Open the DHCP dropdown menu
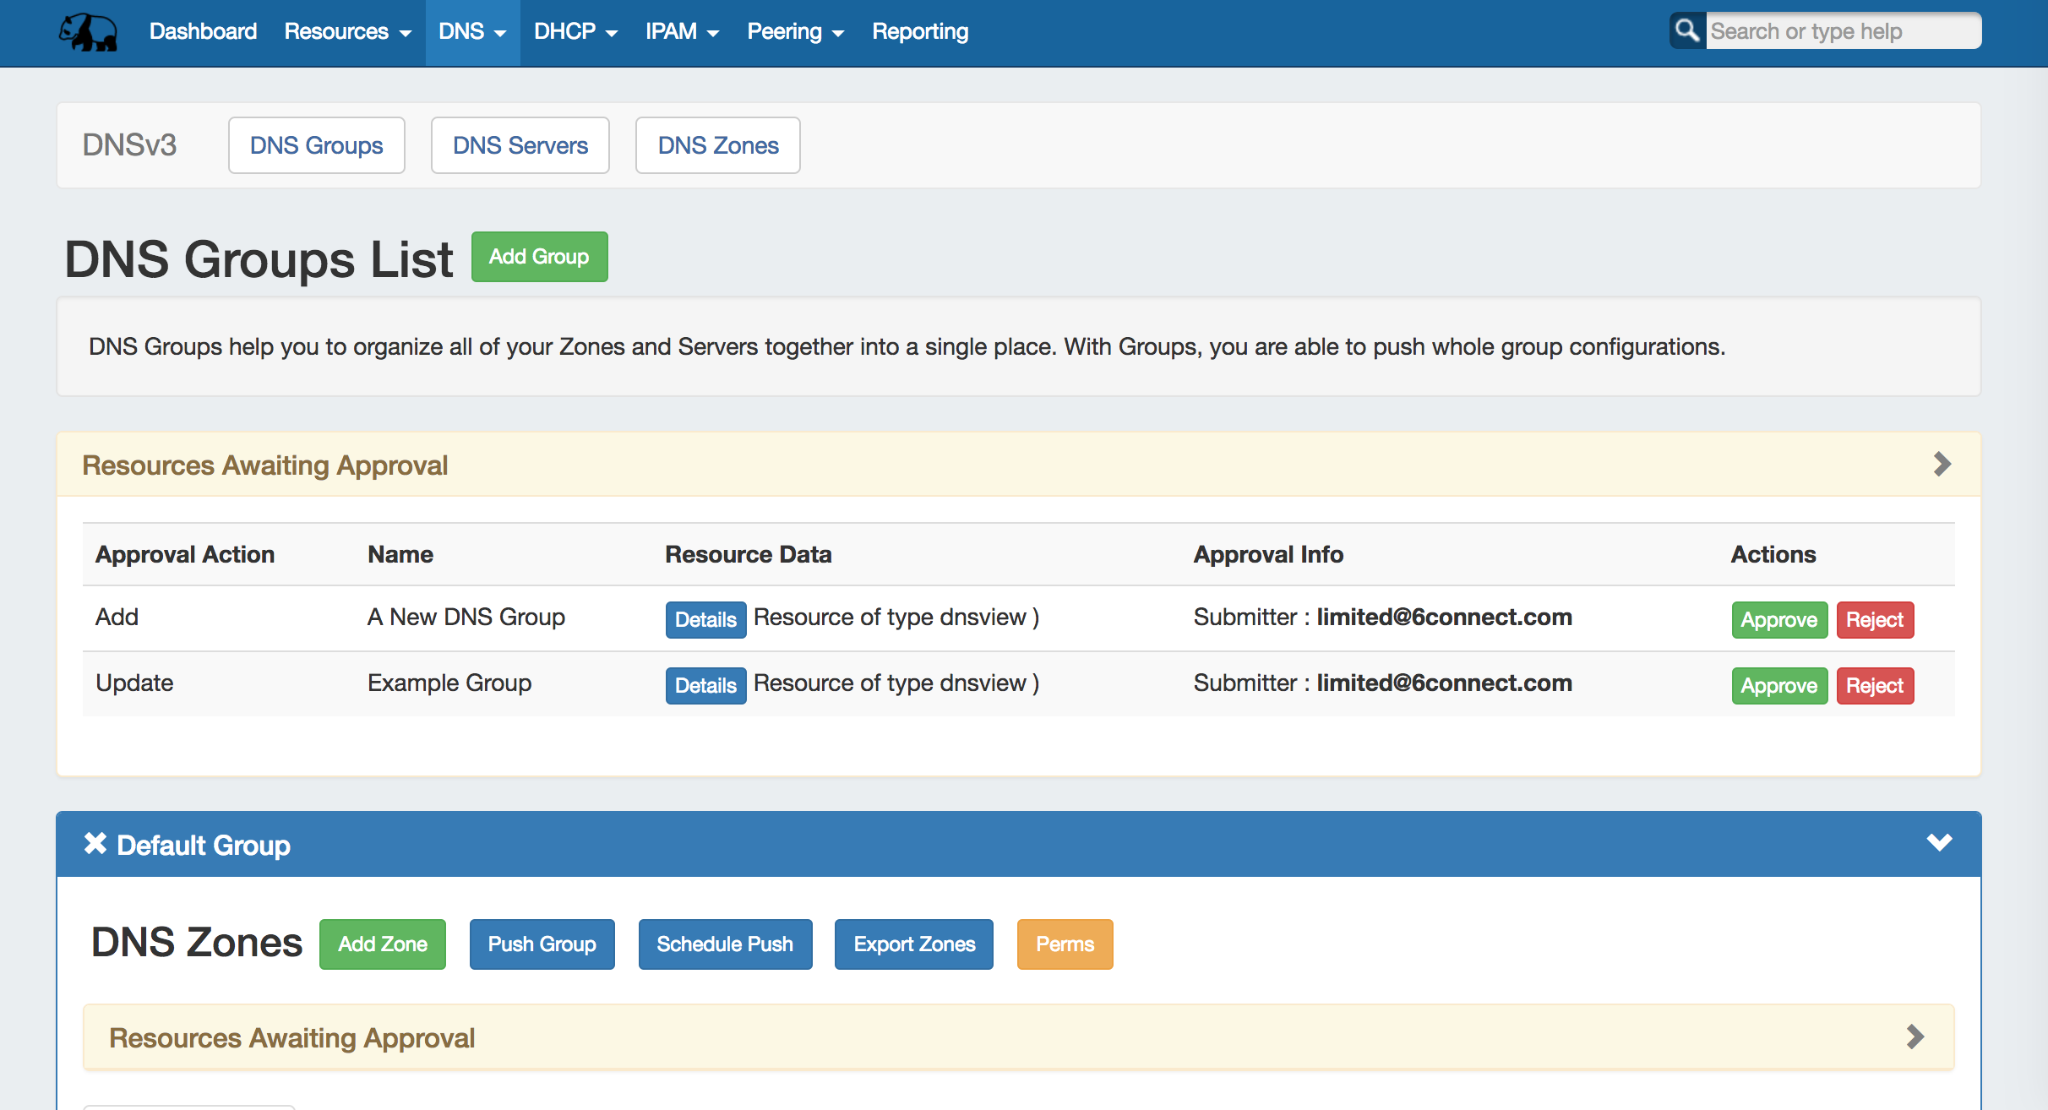This screenshot has width=2048, height=1110. point(575,32)
